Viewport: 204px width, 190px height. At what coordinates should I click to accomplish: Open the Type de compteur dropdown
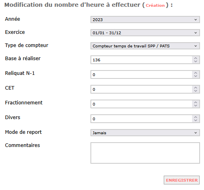pos(145,46)
